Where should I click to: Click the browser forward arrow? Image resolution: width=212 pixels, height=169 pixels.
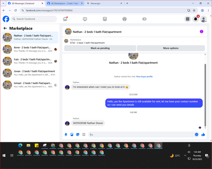pos(10,11)
